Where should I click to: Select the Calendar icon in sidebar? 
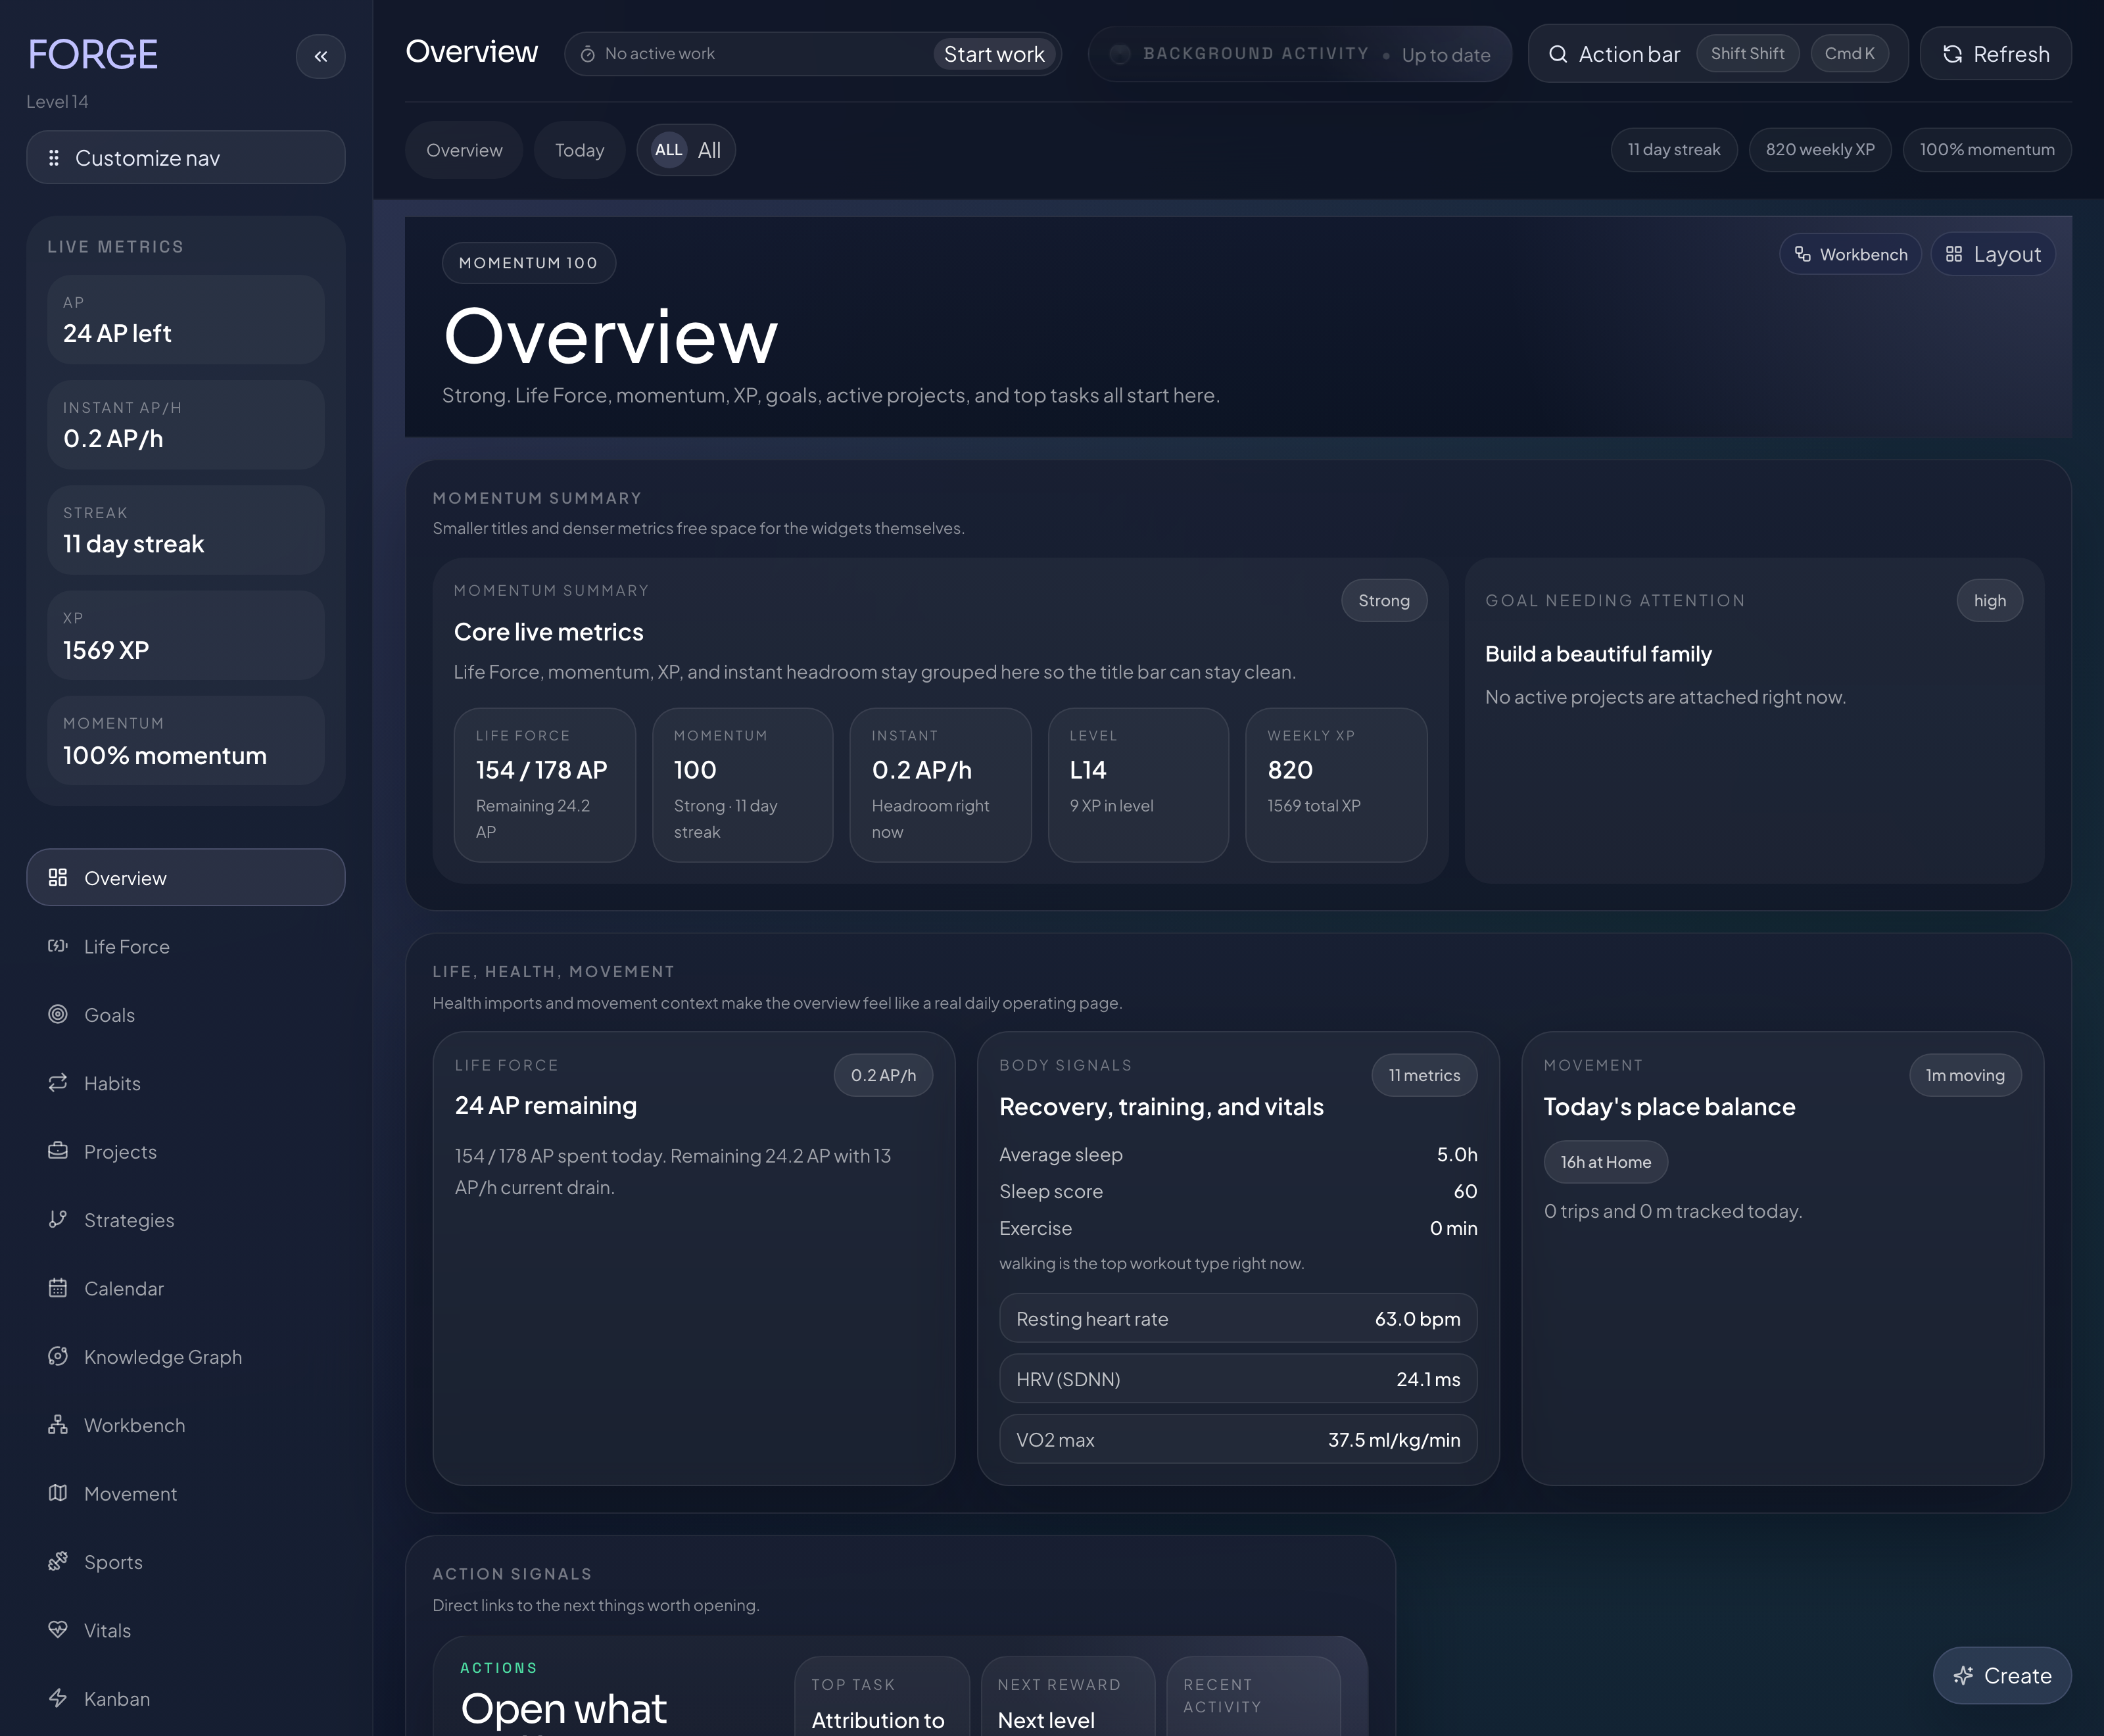coord(57,1288)
